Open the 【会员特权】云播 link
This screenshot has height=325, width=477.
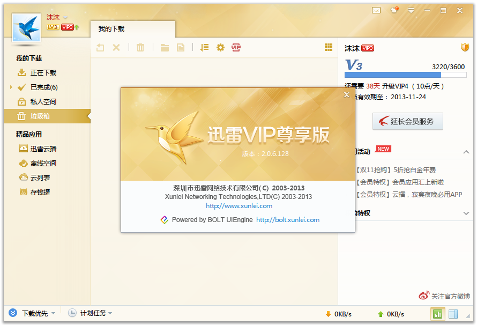pyautogui.click(x=409, y=195)
